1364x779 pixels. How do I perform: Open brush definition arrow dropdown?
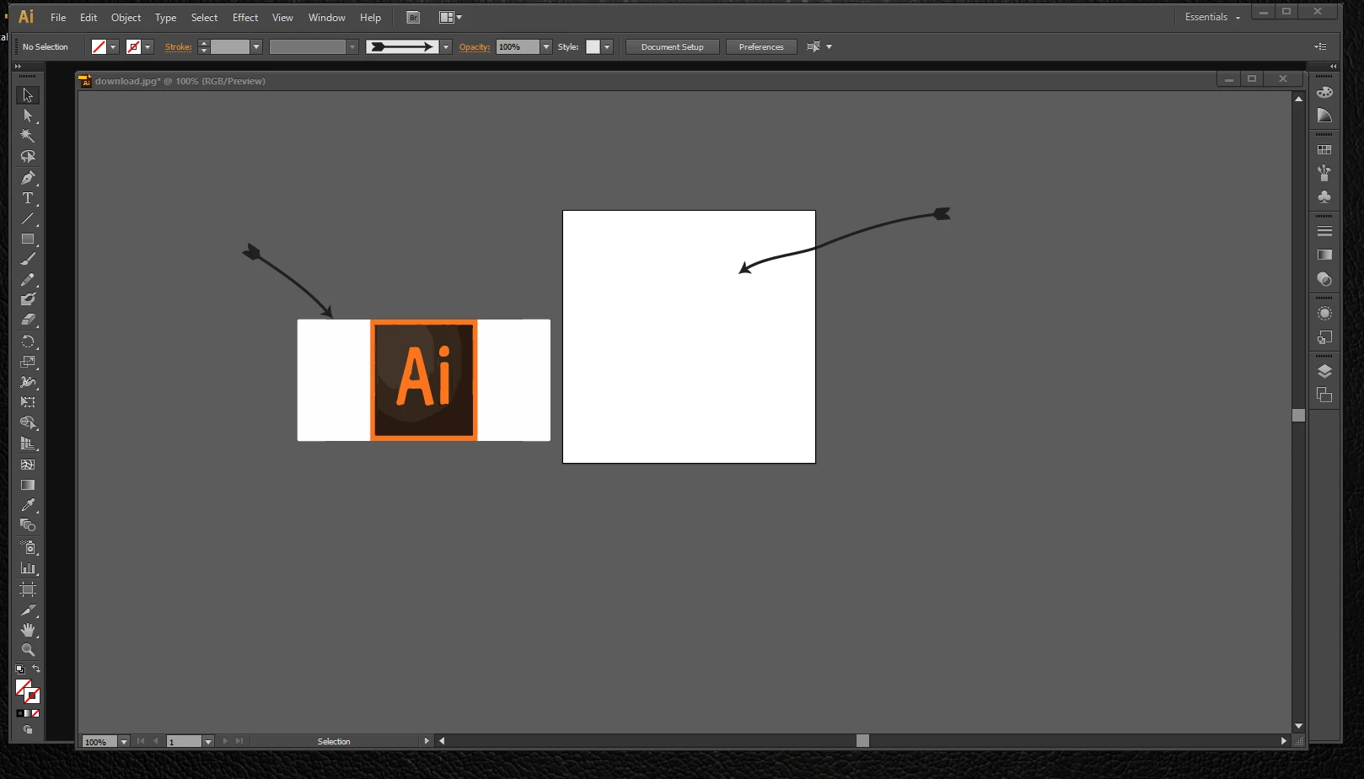(446, 47)
